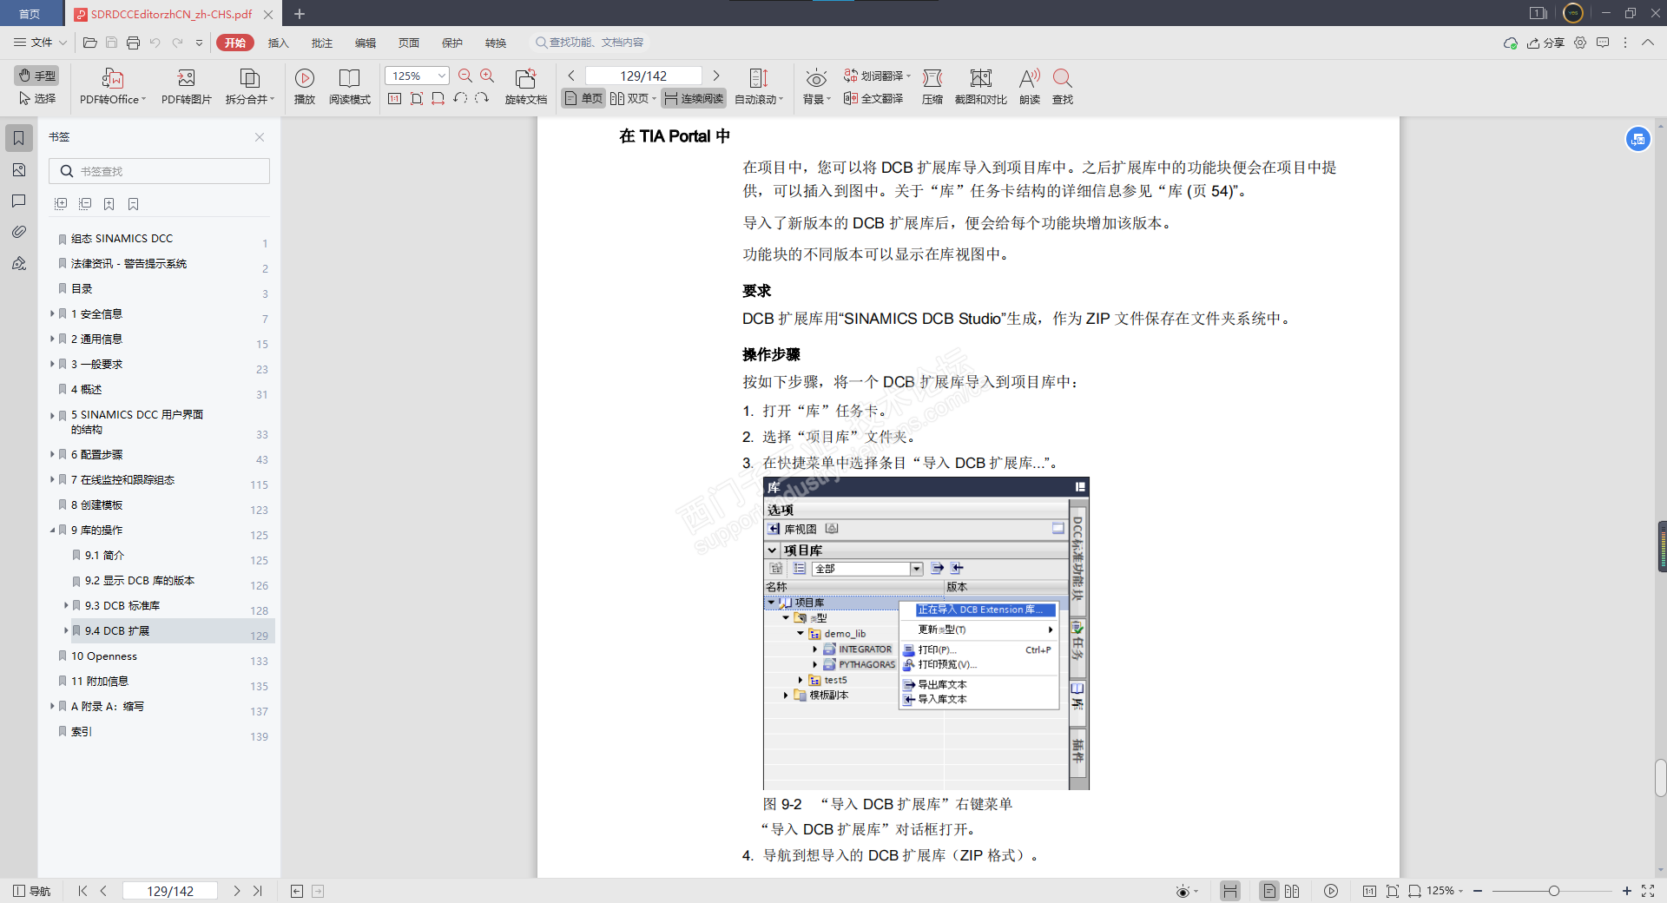Click the zoom slider in status bar
Viewport: 1667px width, 903px height.
coord(1553,891)
